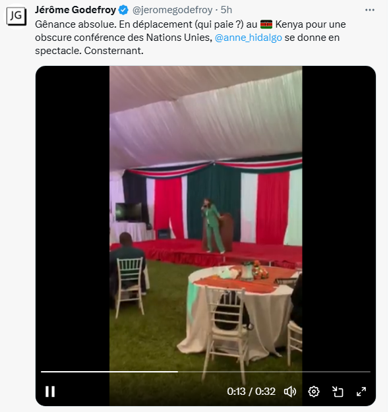Open Jérôme Godefroy's profile via display name
The height and width of the screenshot is (412, 389).
click(x=75, y=10)
